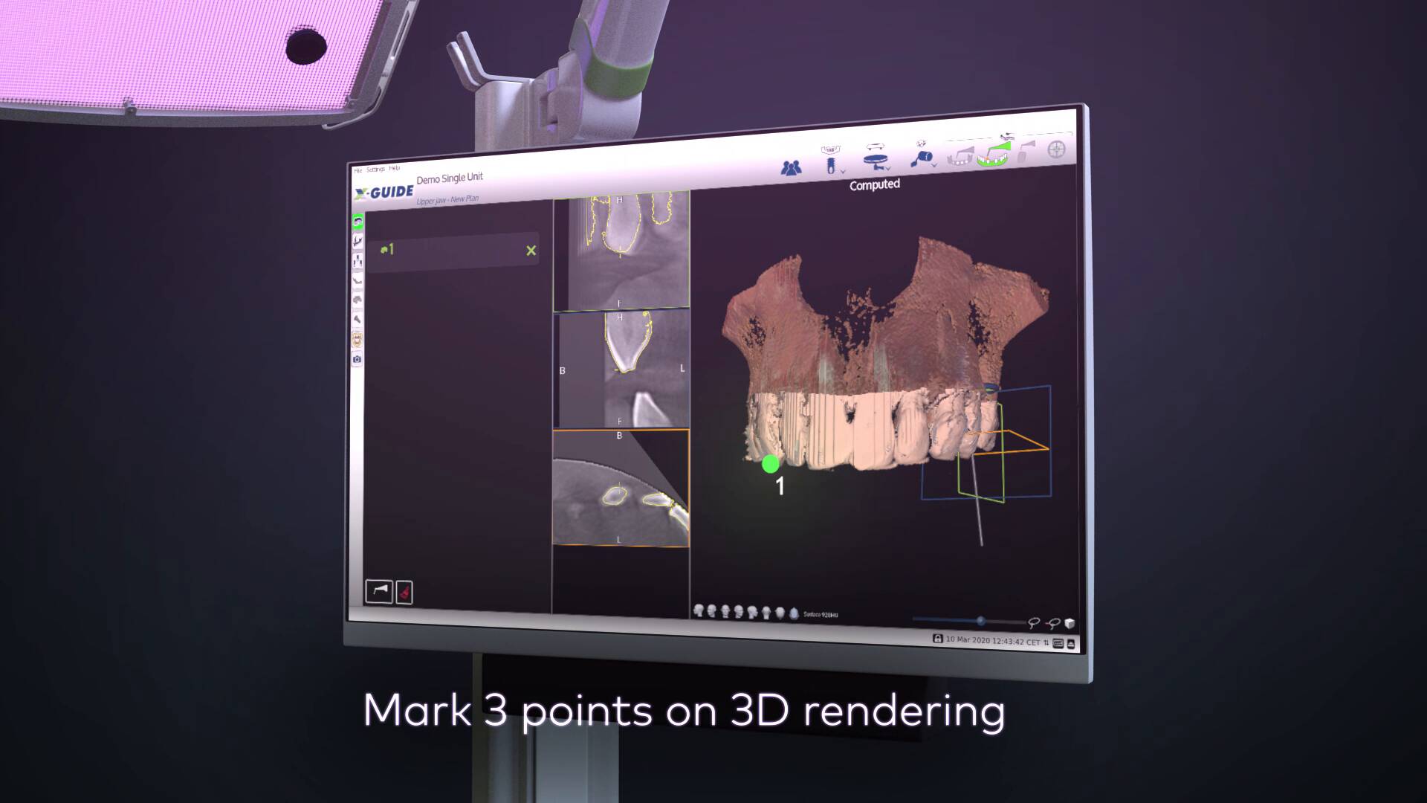Open the Settings menu
Image resolution: width=1427 pixels, height=803 pixels.
click(375, 170)
